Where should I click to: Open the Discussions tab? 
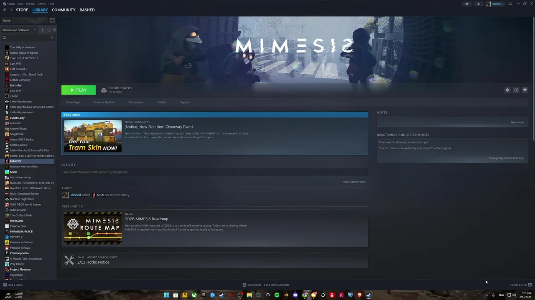pos(136,102)
